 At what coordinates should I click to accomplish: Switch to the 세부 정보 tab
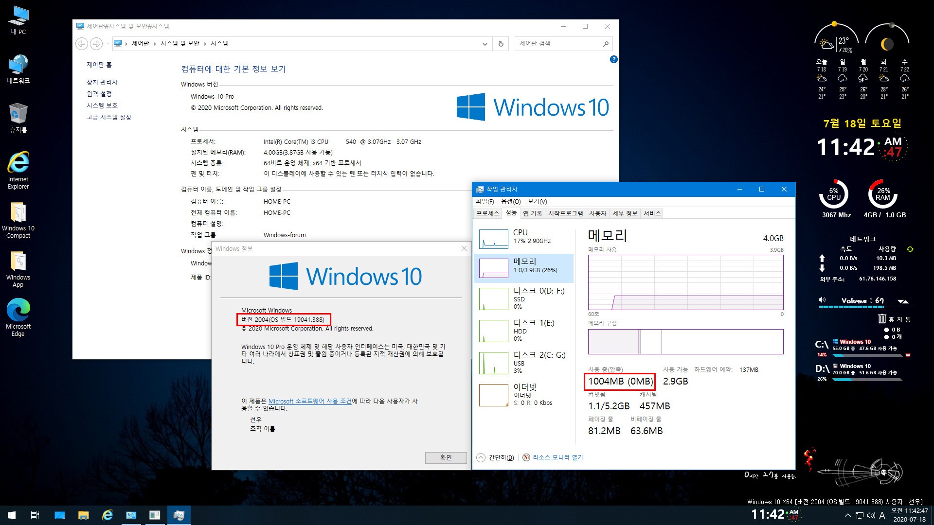pos(625,213)
